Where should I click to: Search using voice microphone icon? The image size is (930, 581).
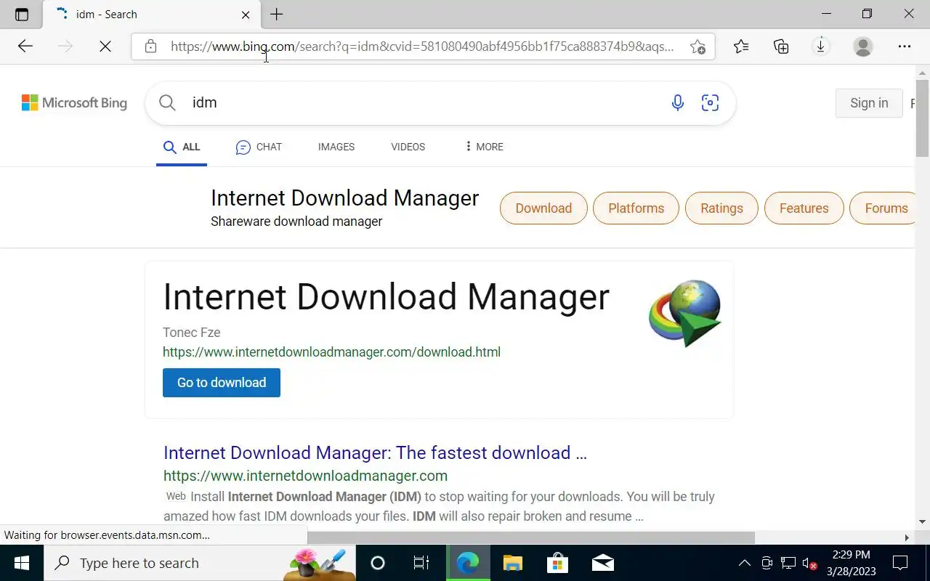(x=677, y=103)
